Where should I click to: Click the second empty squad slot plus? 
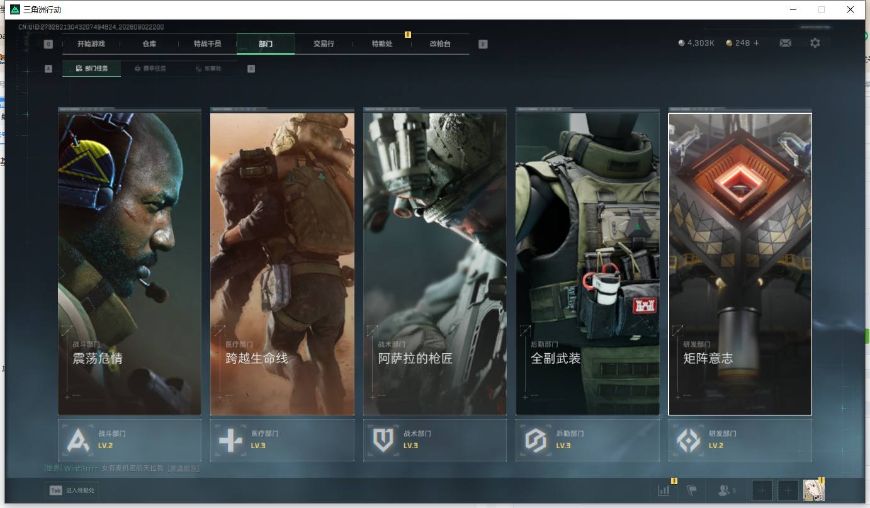(788, 490)
